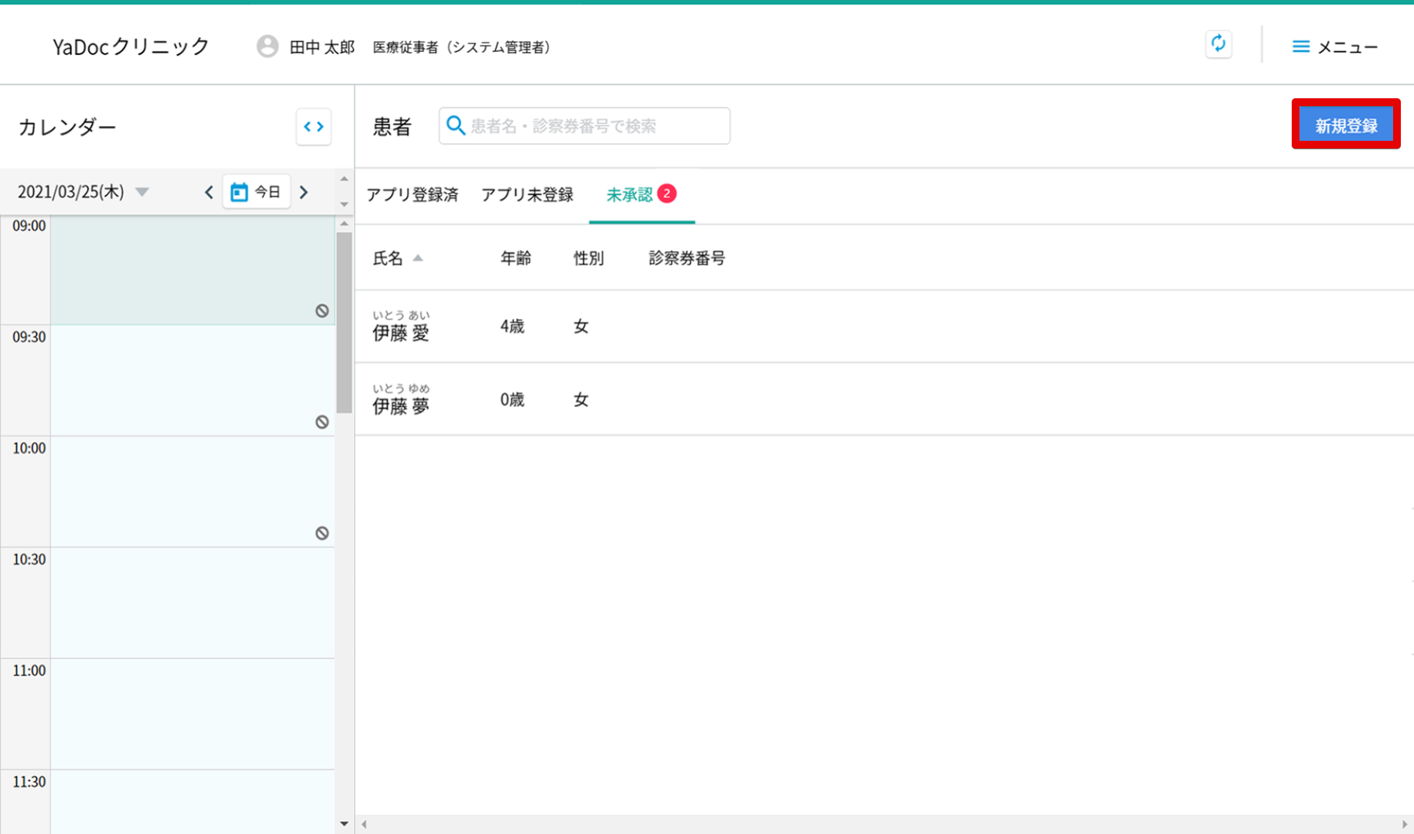Focus the patient search field

[x=584, y=126]
